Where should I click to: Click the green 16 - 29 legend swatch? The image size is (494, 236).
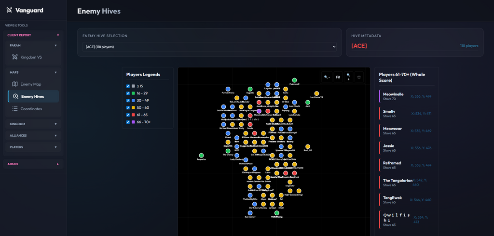click(133, 93)
